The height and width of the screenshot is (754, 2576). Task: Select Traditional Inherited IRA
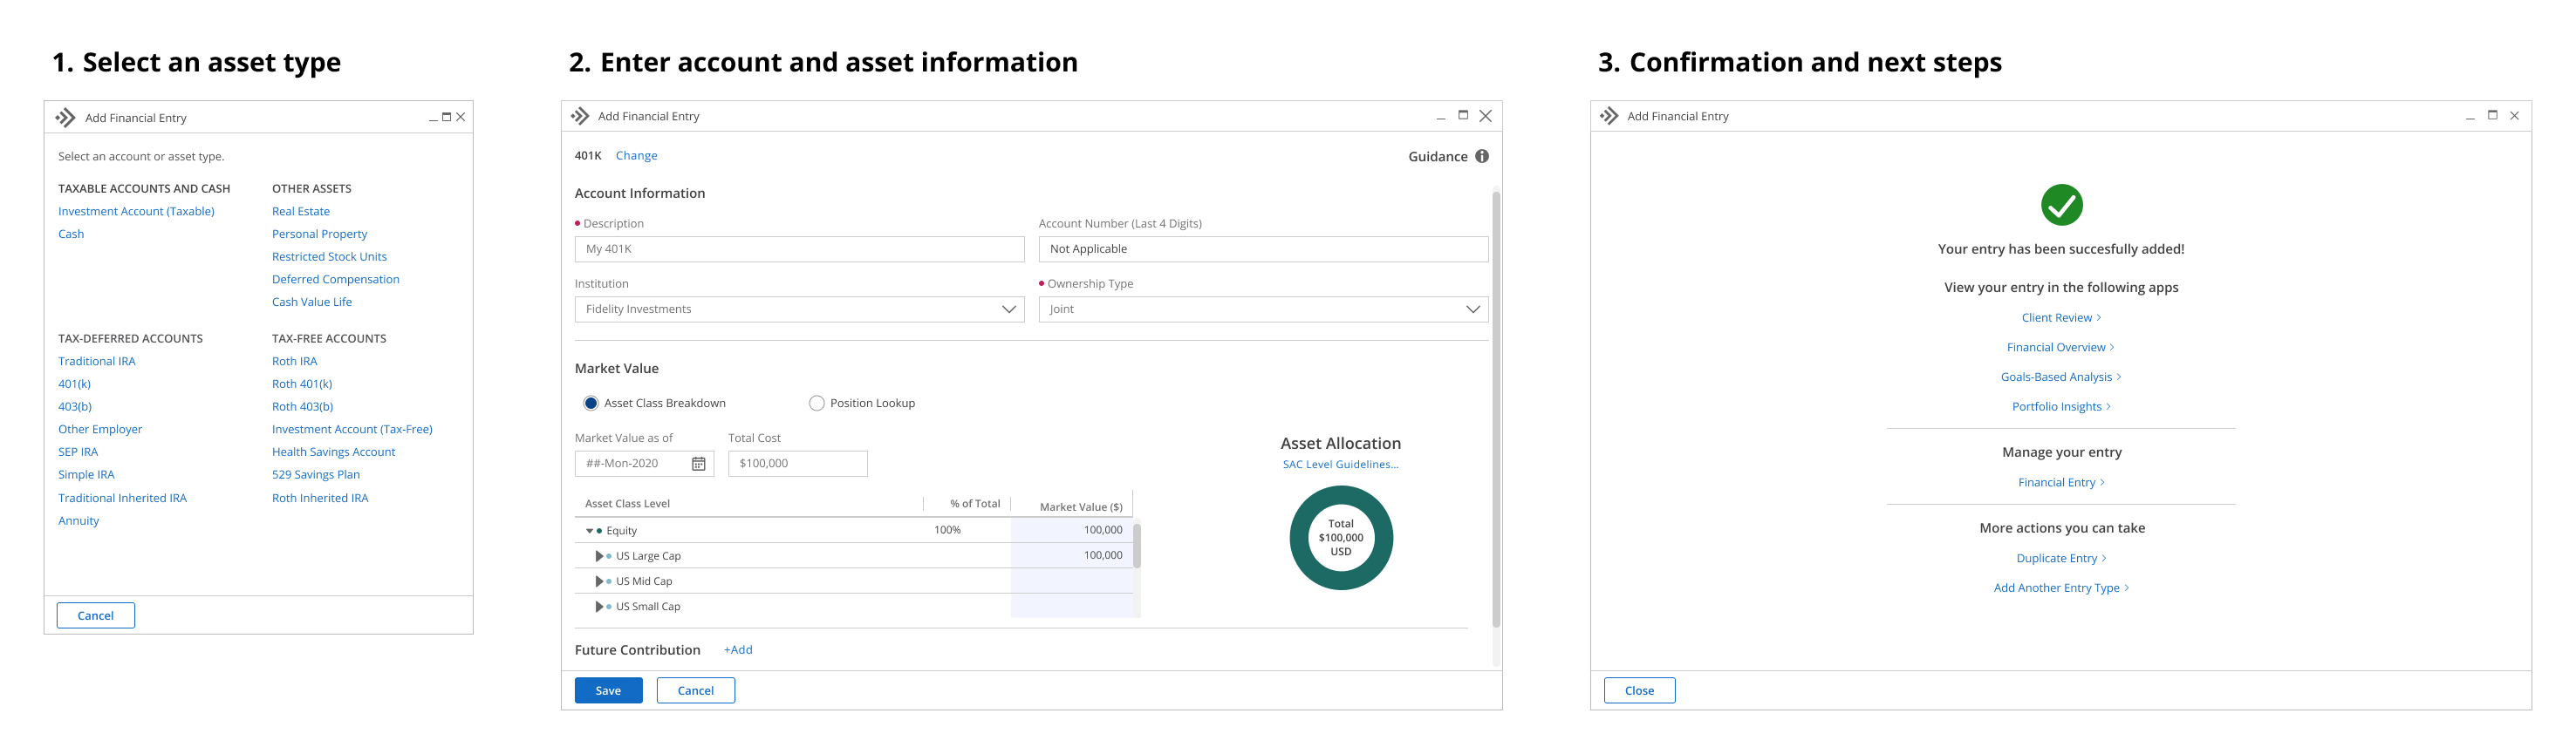pyautogui.click(x=122, y=499)
